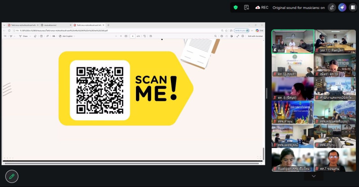Select the Ruetipan participant video tile

pyautogui.click(x=292, y=160)
